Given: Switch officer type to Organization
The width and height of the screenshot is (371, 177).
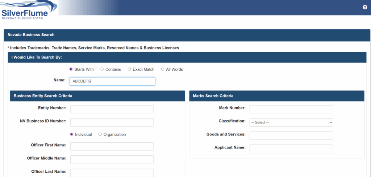Looking at the screenshot, I should [100, 134].
